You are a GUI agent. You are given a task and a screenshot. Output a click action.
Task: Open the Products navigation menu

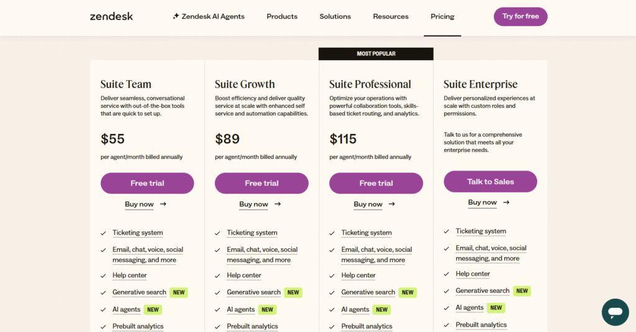point(282,17)
